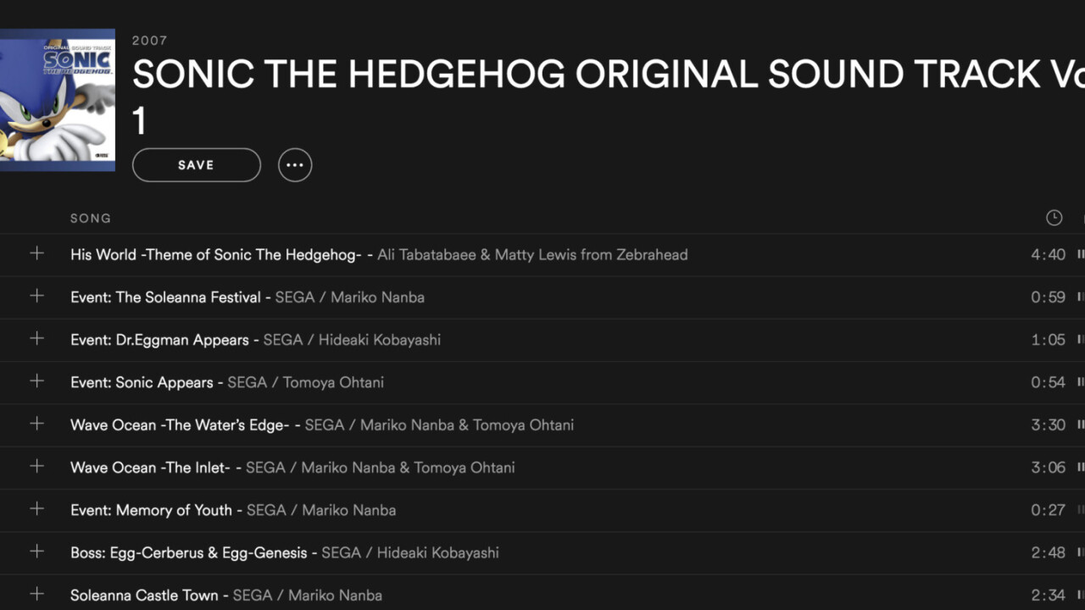This screenshot has width=1085, height=610.
Task: Open the more options ellipsis menu
Action: (295, 165)
